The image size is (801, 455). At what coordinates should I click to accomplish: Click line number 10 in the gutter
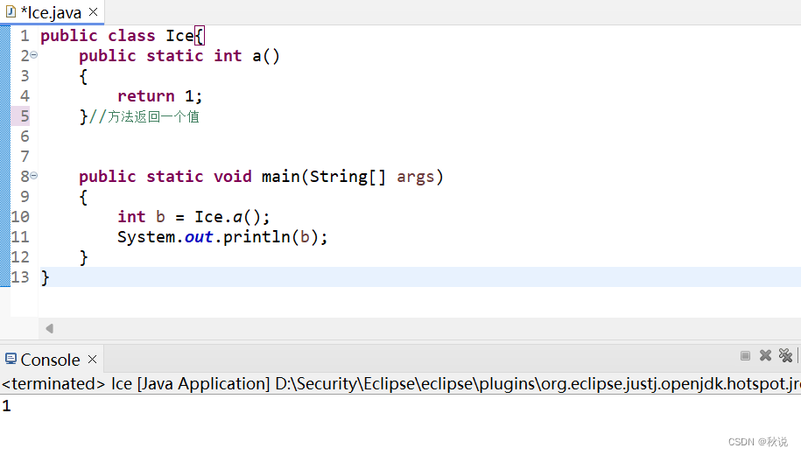[20, 217]
